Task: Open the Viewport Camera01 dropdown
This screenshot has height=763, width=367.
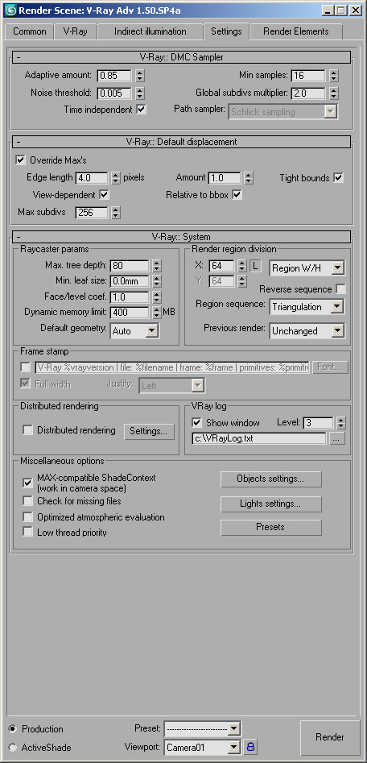Action: pos(203,747)
